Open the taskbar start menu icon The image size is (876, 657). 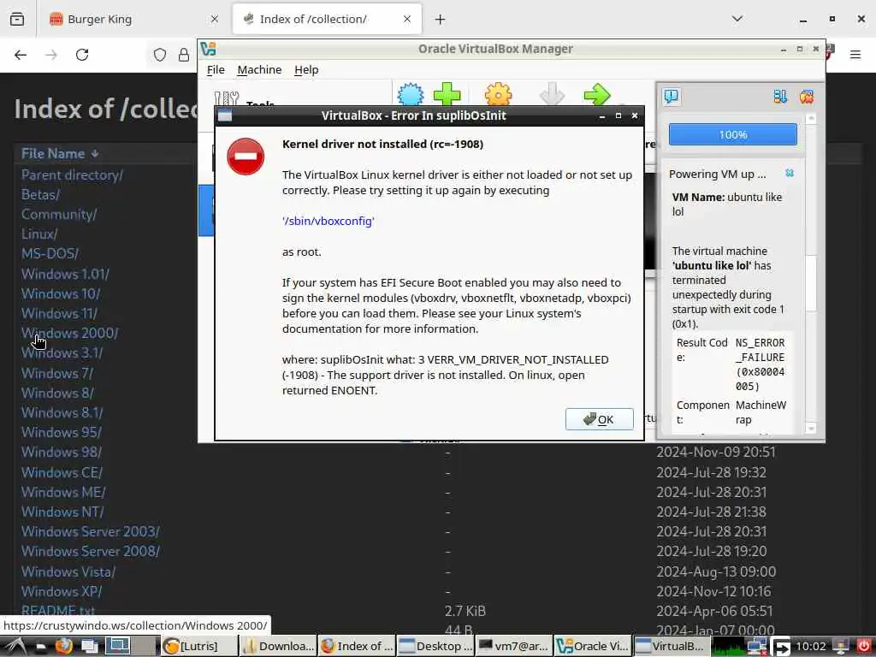(15, 646)
